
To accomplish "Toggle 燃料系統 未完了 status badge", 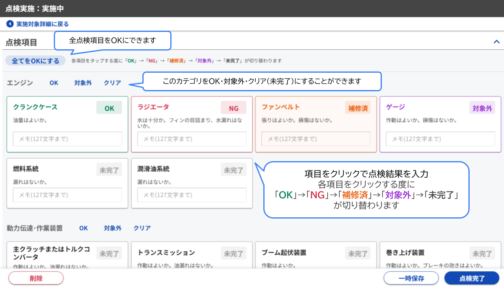I will (109, 170).
